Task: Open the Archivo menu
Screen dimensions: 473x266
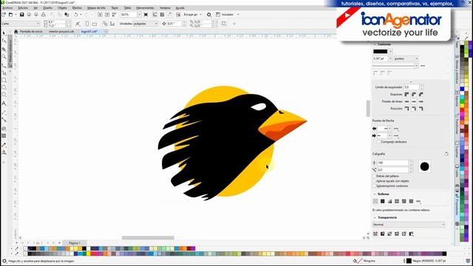Action: pos(7,8)
